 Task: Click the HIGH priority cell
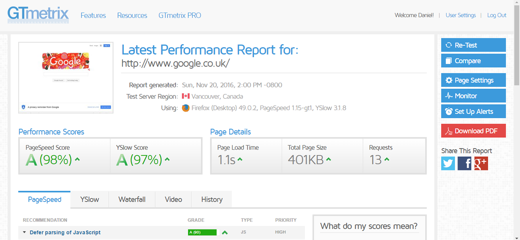[281, 232]
